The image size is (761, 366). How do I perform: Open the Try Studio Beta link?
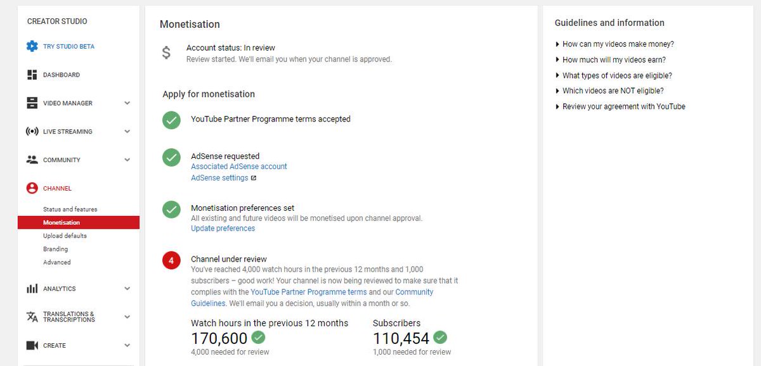(x=69, y=47)
